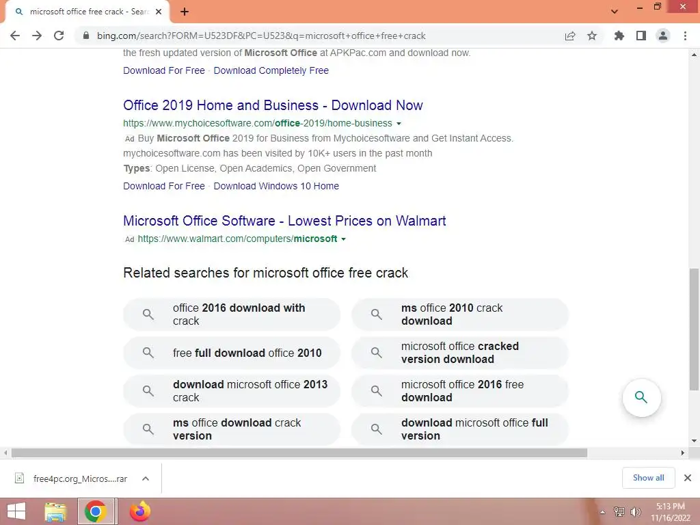Screen dimensions: 700x525
Task: Open the Extensions puzzle icon
Action: (x=619, y=36)
